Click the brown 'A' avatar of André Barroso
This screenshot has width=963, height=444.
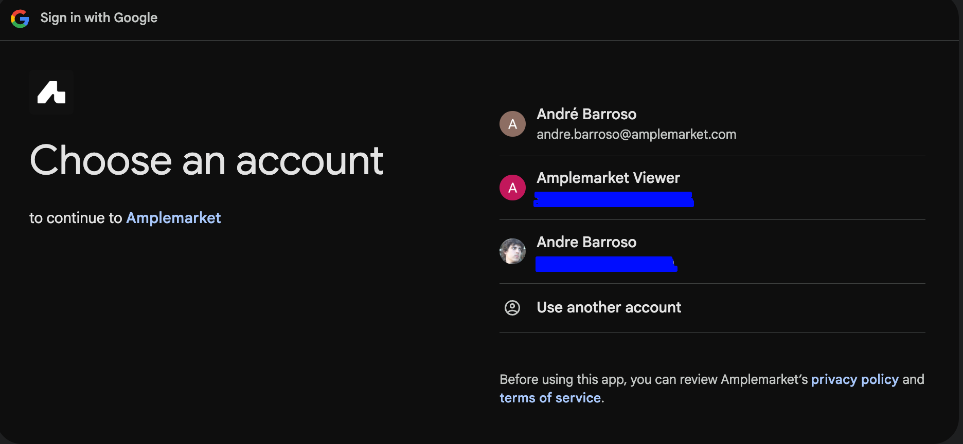(512, 124)
